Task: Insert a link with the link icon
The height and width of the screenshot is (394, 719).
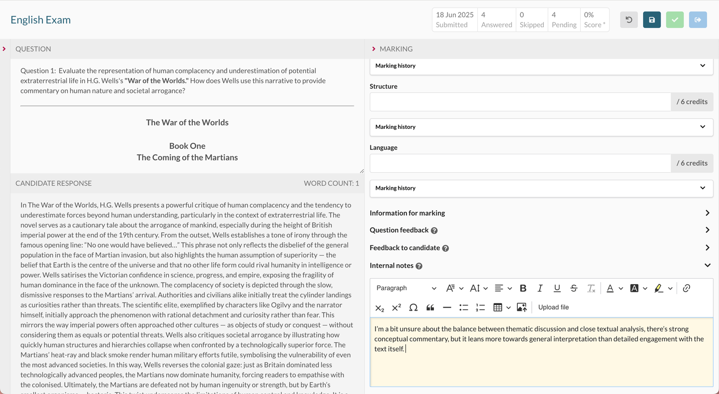Action: (686, 288)
